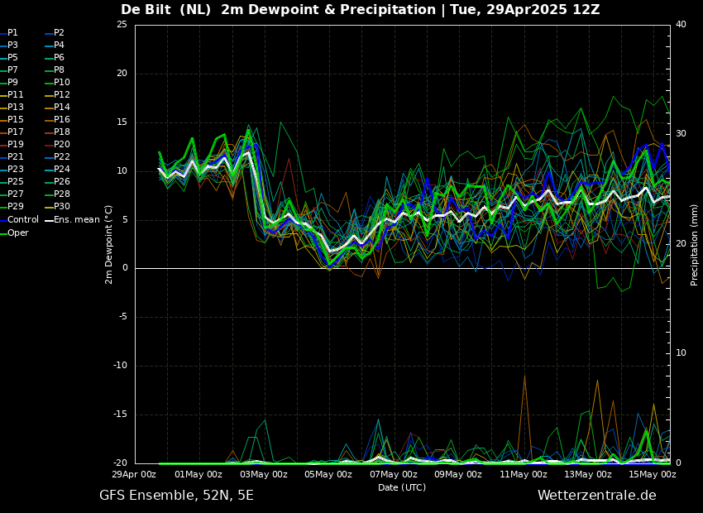The width and height of the screenshot is (703, 513).
Task: Select legend entry P13
Action: (12, 108)
